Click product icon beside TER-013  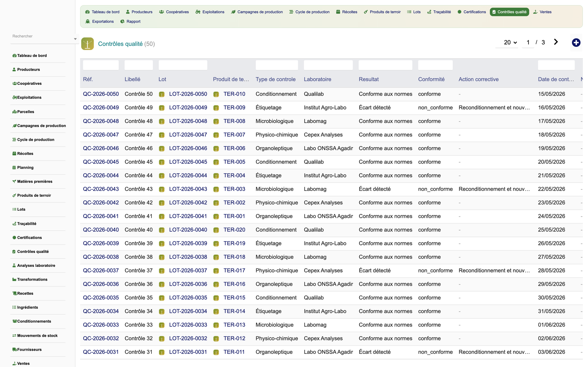click(x=216, y=325)
